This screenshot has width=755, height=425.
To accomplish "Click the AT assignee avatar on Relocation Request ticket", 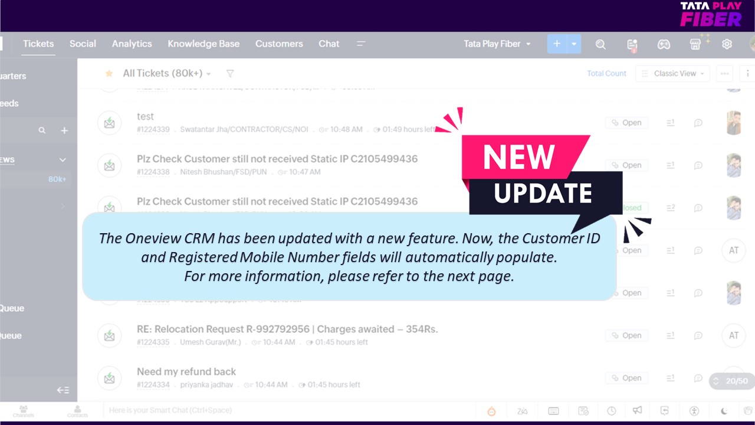I will tap(734, 335).
